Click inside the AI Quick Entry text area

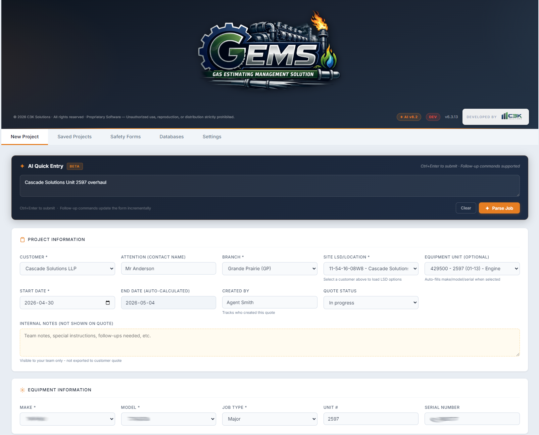point(270,186)
